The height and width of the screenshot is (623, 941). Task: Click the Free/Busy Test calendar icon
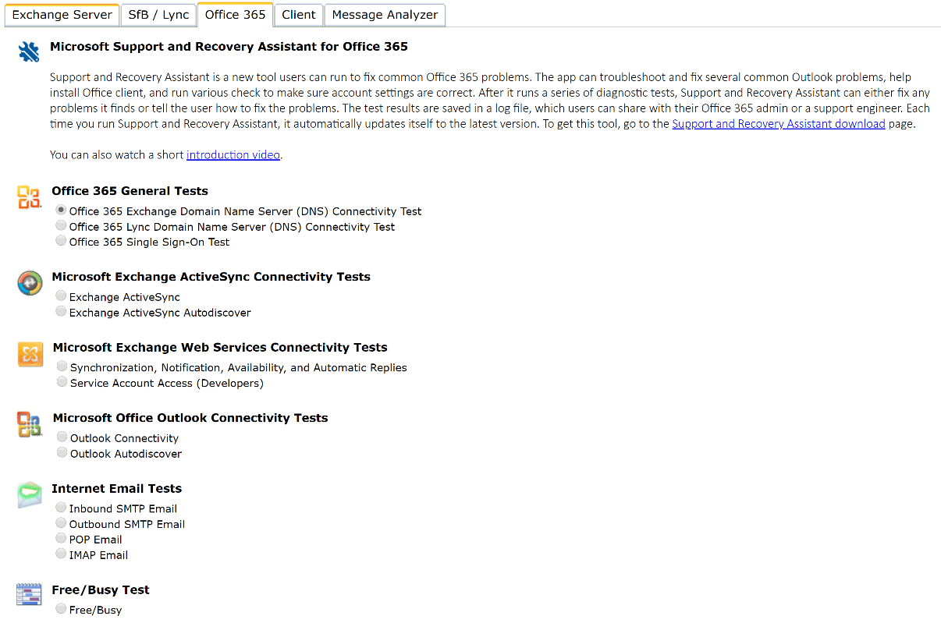coord(29,594)
